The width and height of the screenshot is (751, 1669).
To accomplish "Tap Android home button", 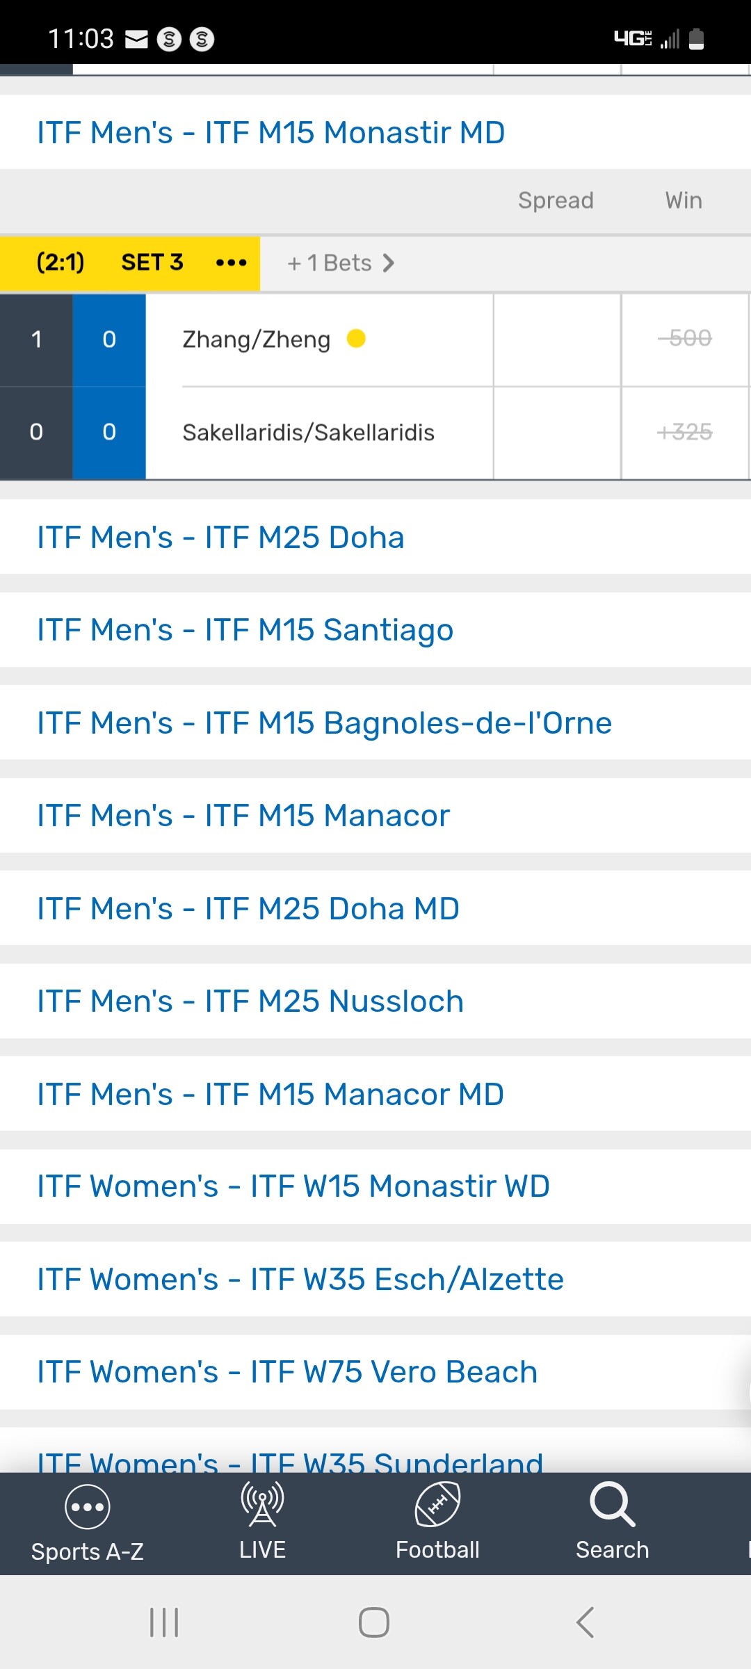I will tap(374, 1622).
